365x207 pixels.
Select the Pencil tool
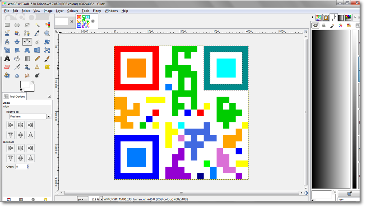[x=37, y=59]
